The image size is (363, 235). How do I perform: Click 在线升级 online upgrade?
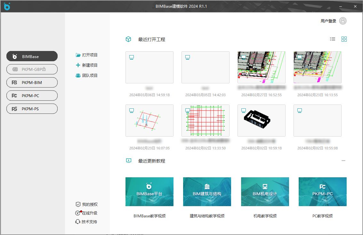point(86,213)
